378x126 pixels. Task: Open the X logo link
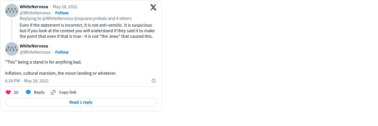153,7
